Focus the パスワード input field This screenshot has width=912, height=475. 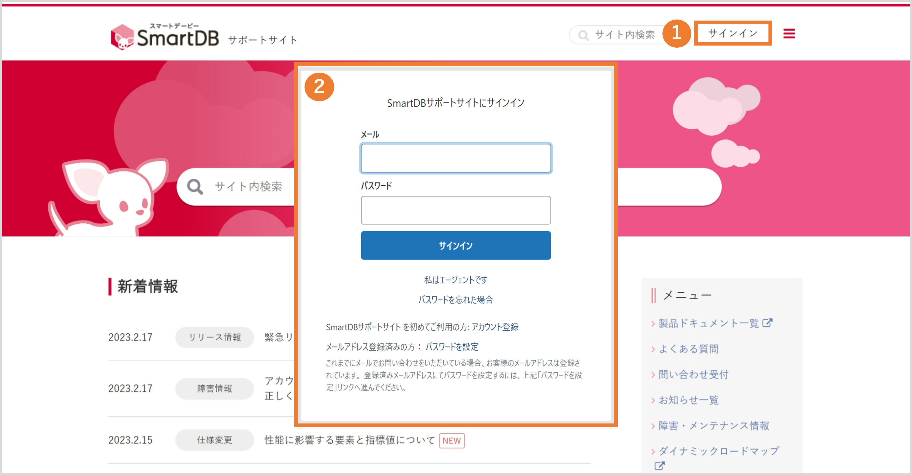click(456, 210)
